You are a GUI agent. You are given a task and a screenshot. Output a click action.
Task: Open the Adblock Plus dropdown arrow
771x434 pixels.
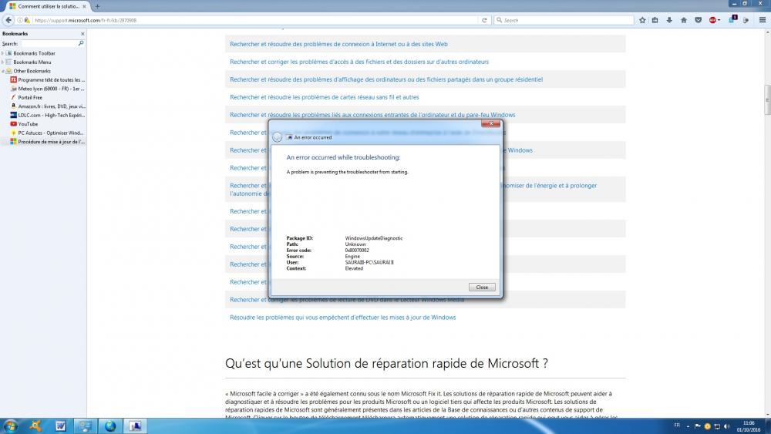[719, 20]
